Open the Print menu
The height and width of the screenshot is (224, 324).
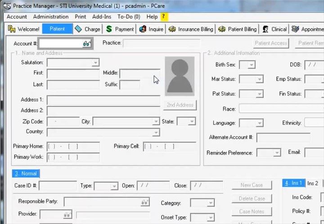click(x=81, y=17)
